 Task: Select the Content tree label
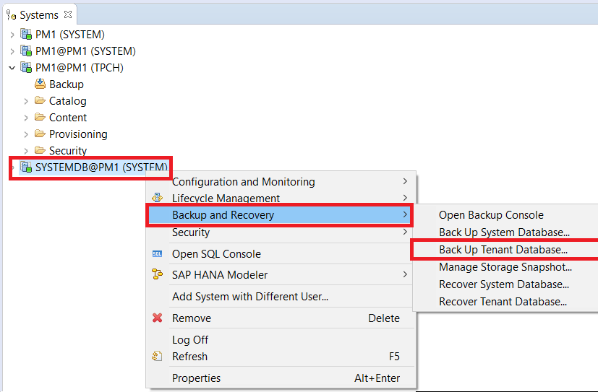pyautogui.click(x=68, y=117)
